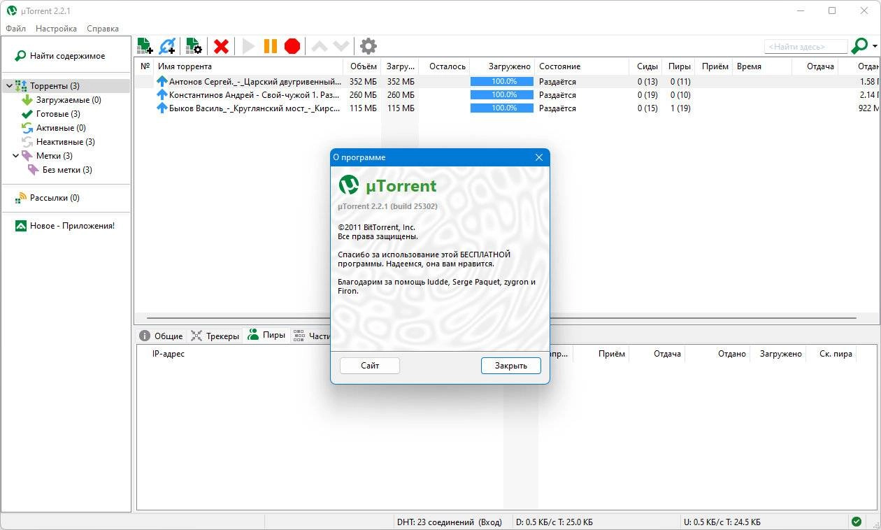Switch to the Общие tab
The width and height of the screenshot is (881, 530).
point(162,336)
